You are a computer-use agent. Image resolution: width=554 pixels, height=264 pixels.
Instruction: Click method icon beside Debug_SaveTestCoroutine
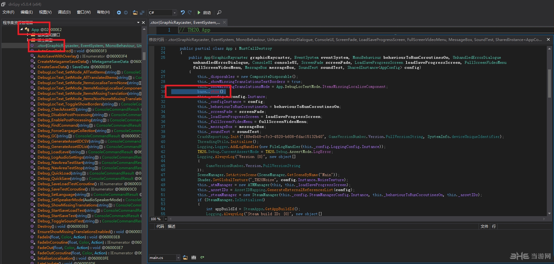(x=33, y=189)
